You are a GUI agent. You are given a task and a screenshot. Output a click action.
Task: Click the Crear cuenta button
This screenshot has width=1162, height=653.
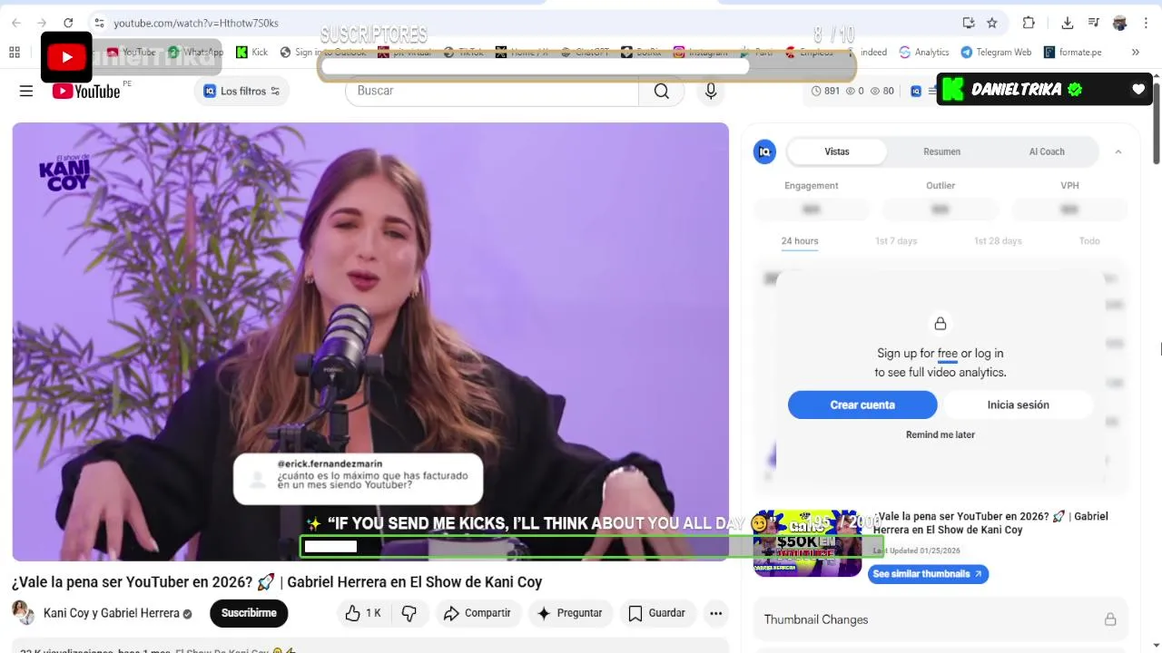(x=862, y=404)
